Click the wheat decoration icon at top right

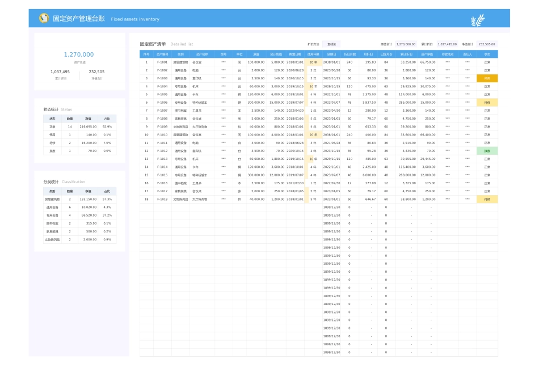pyautogui.click(x=477, y=19)
